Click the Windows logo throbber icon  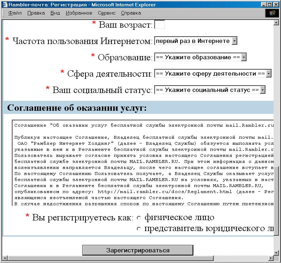[x=272, y=13]
